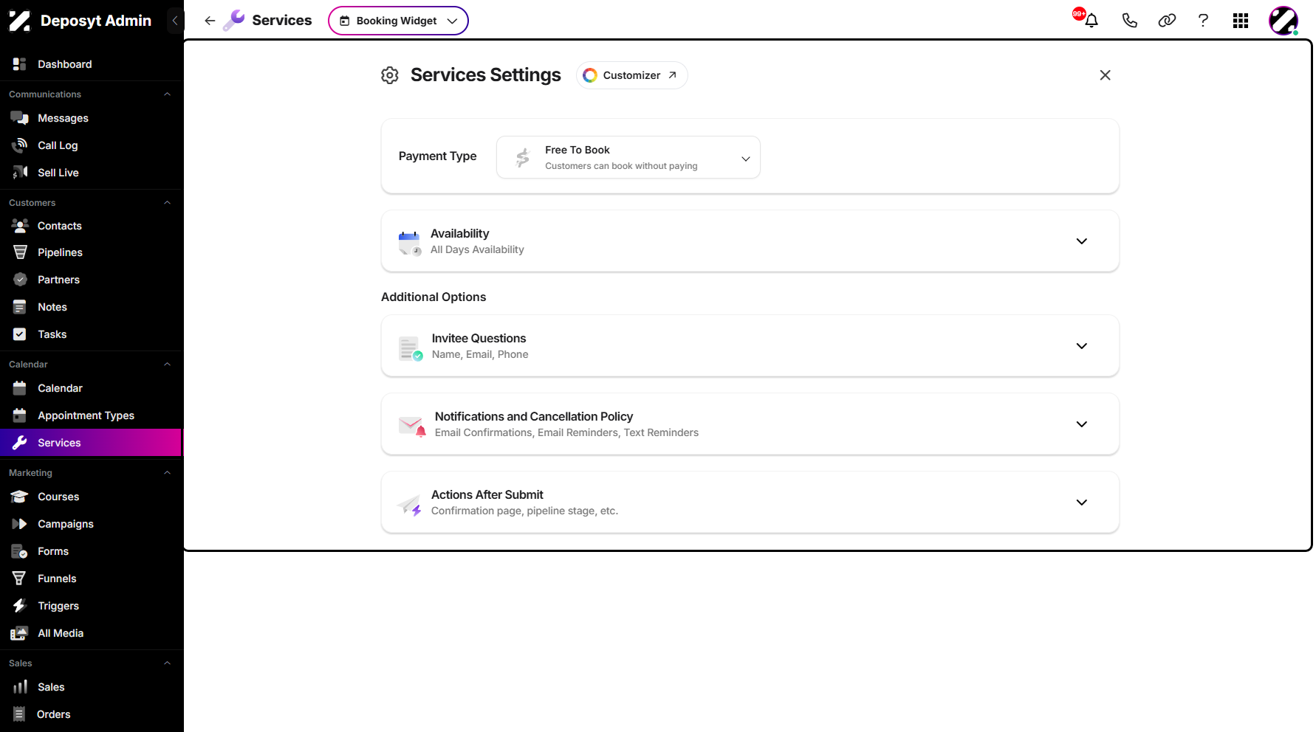
Task: Collapse the sidebar with chevron button
Action: pos(175,21)
